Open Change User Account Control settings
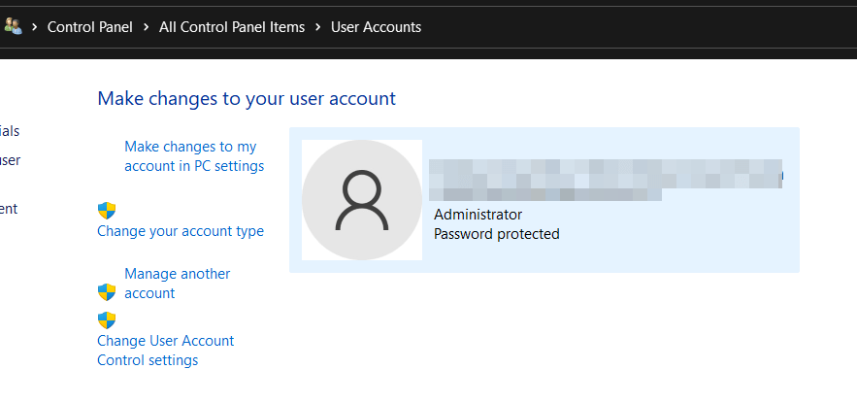This screenshot has width=857, height=403. pos(165,351)
